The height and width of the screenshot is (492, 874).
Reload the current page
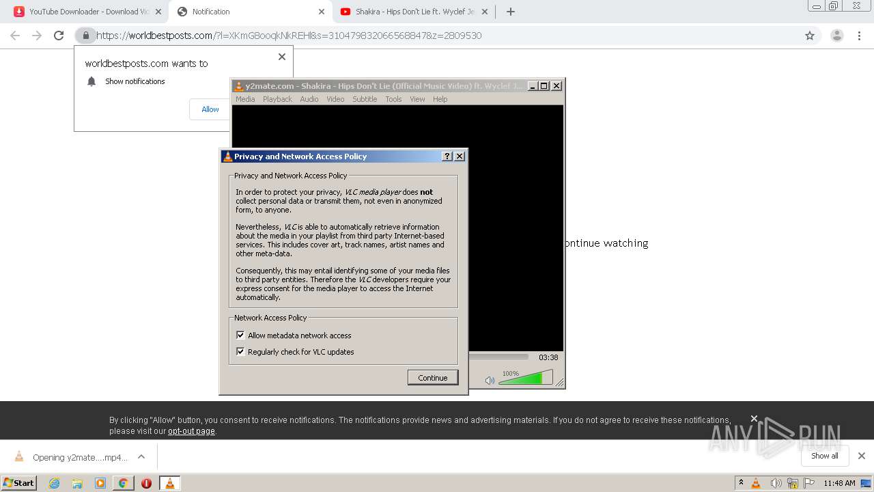click(59, 36)
